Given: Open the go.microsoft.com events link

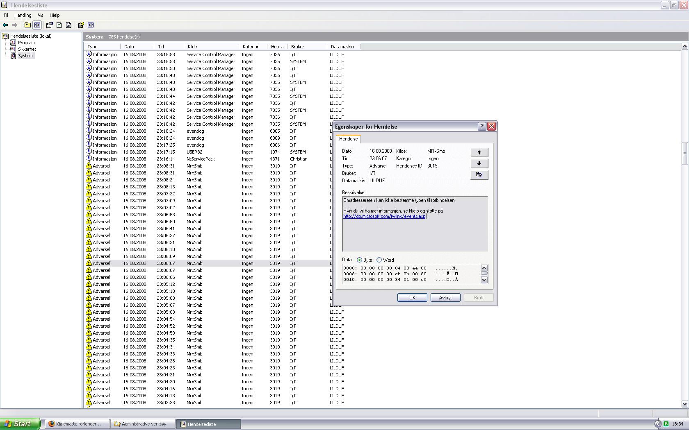Looking at the screenshot, I should click(x=384, y=216).
